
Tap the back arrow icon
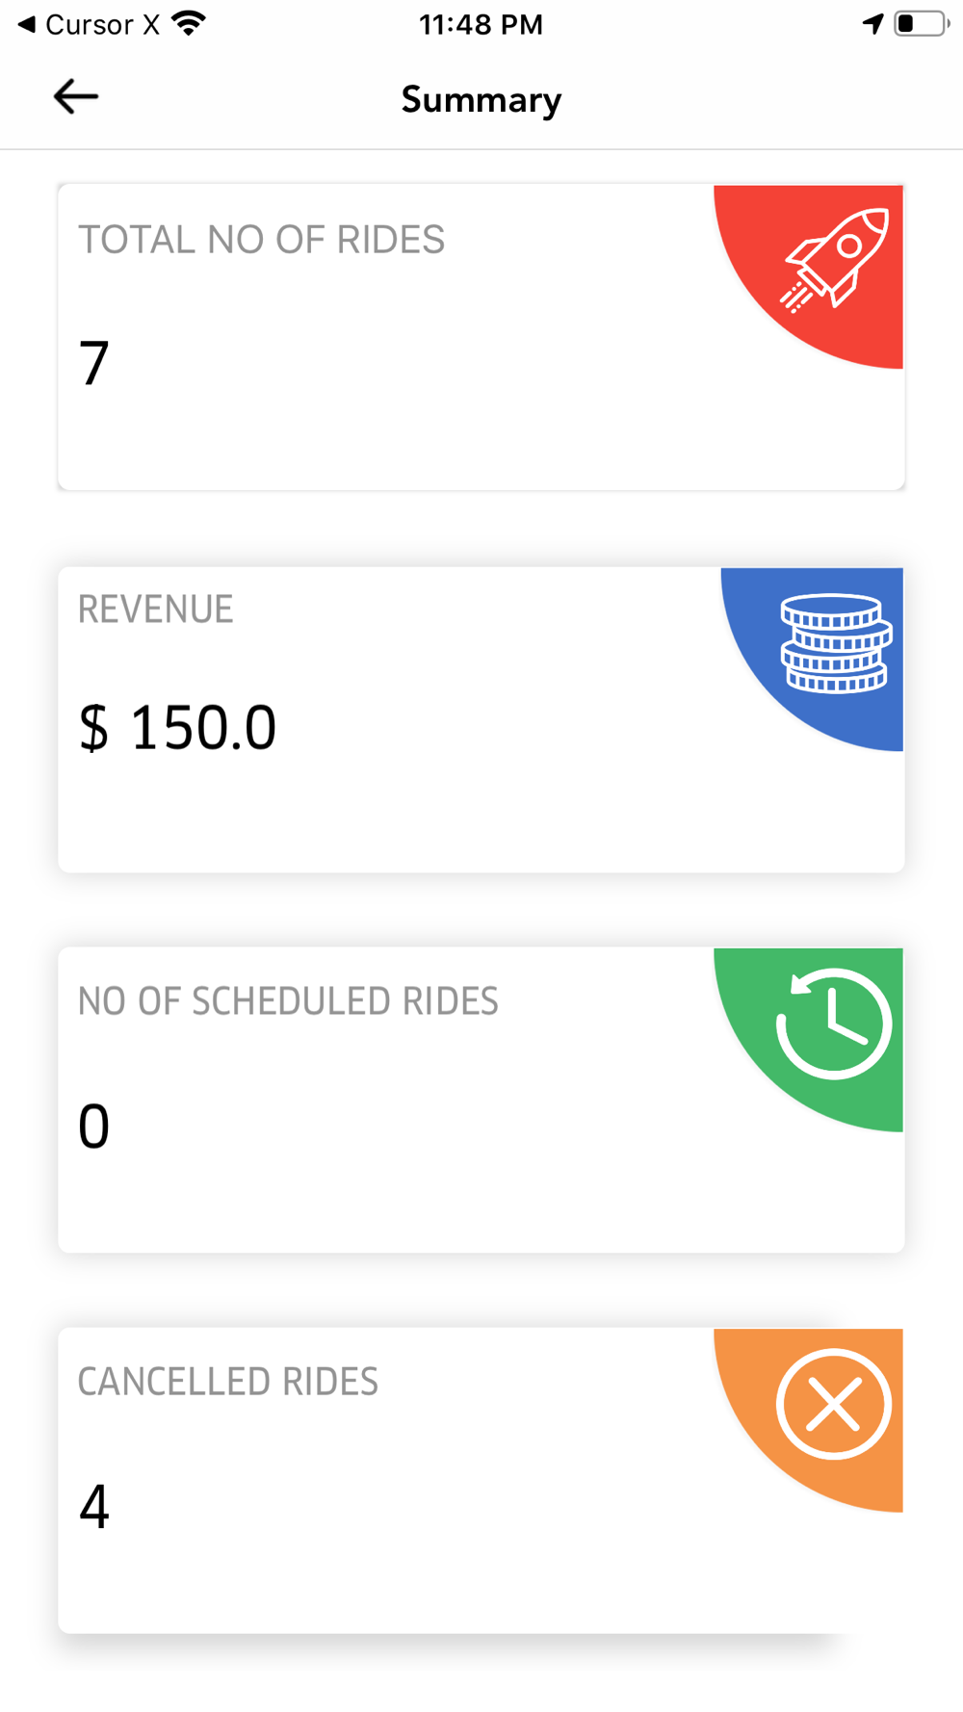pyautogui.click(x=76, y=97)
